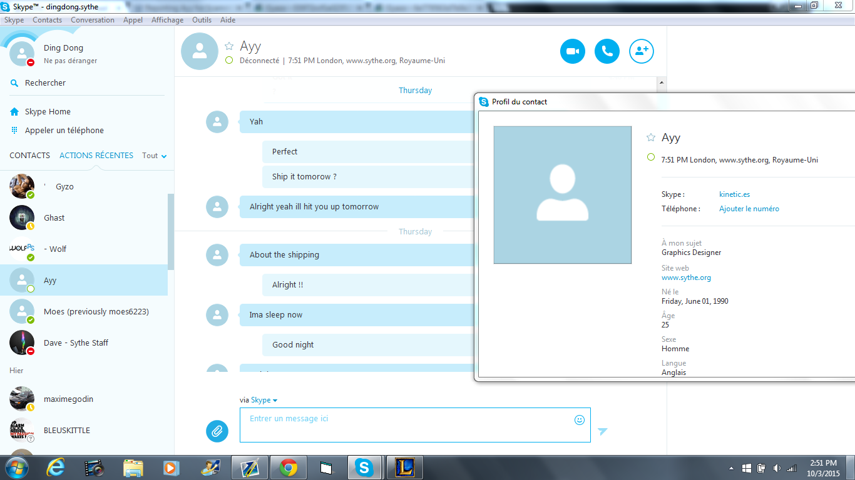Viewport: 855px width, 480px height.
Task: Open Internet Explorer from taskbar
Action: [56, 467]
